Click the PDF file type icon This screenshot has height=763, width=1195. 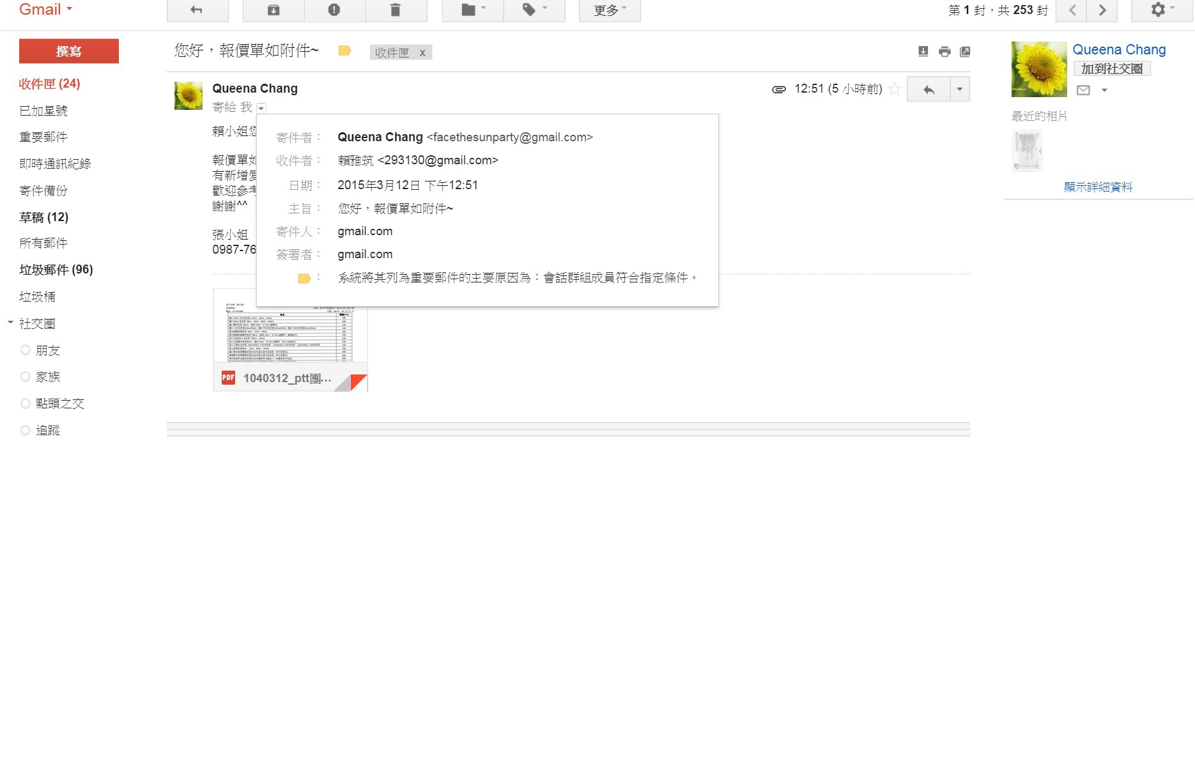(x=228, y=378)
